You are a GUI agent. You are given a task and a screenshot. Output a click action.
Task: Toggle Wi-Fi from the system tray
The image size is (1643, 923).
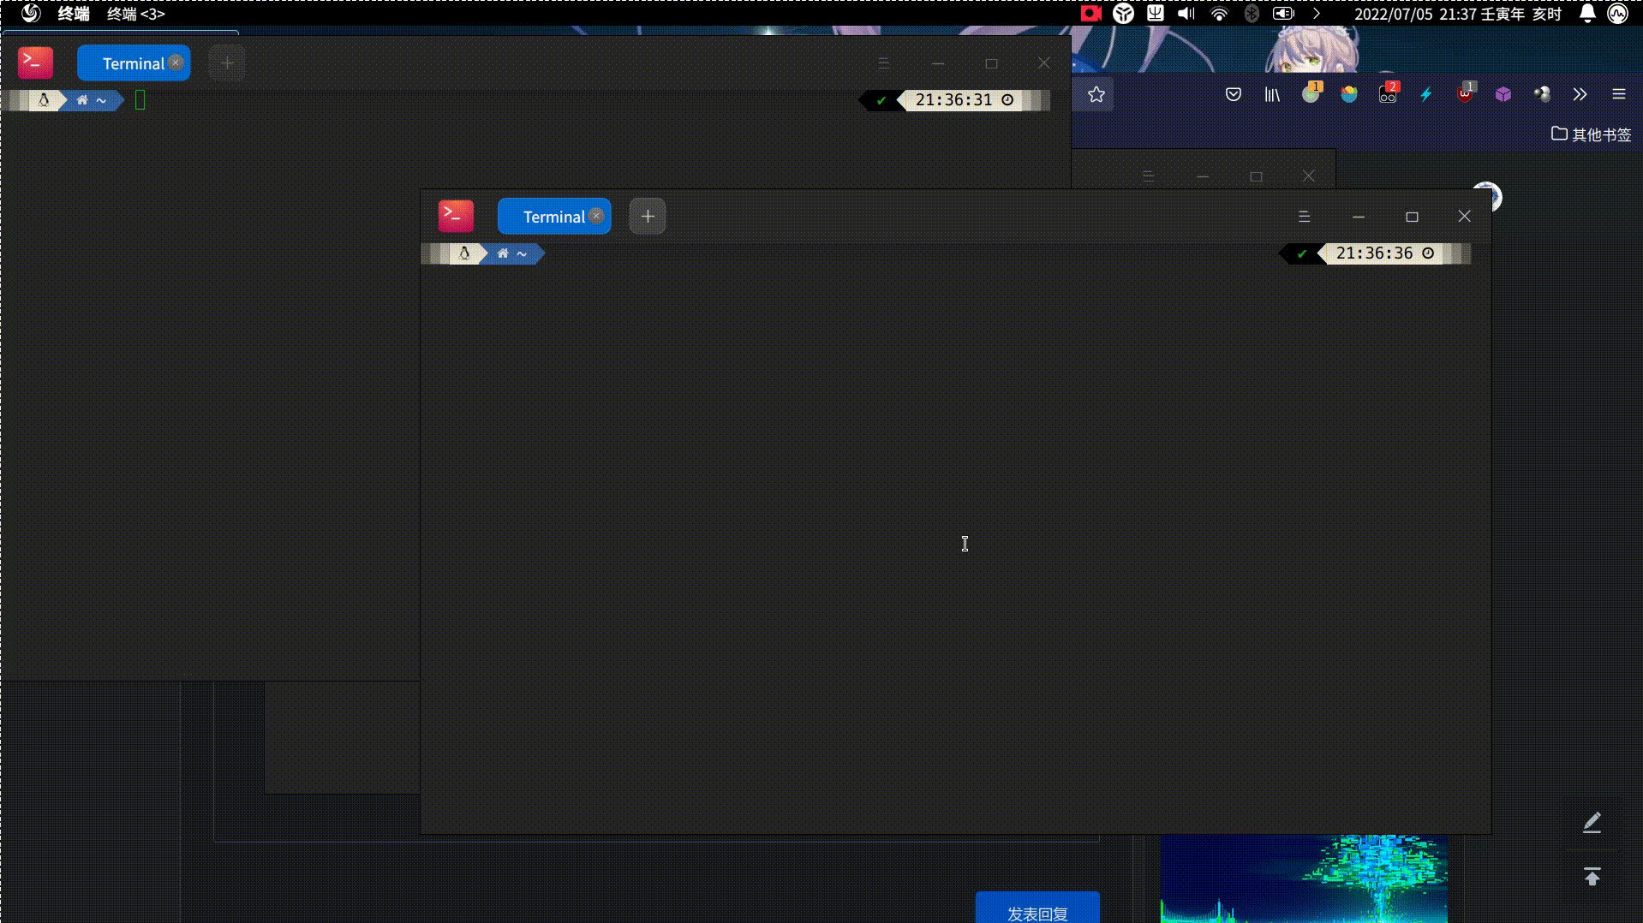pos(1219,14)
